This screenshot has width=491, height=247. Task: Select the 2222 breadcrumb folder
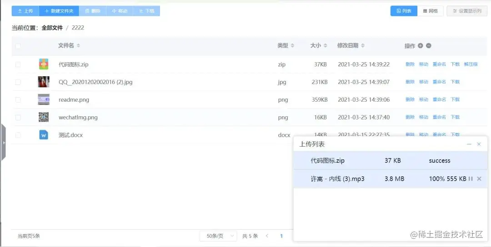coord(78,28)
